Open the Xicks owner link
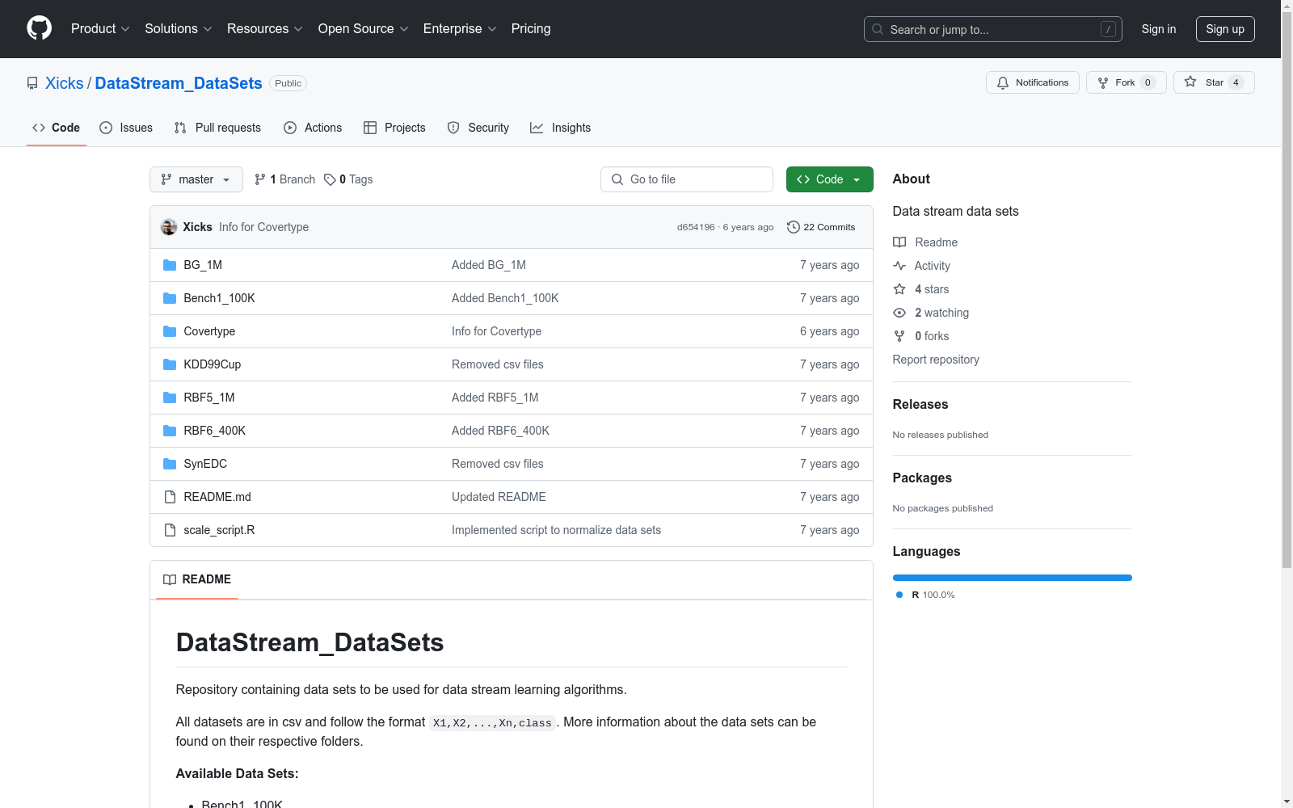The height and width of the screenshot is (808, 1293). click(x=65, y=83)
